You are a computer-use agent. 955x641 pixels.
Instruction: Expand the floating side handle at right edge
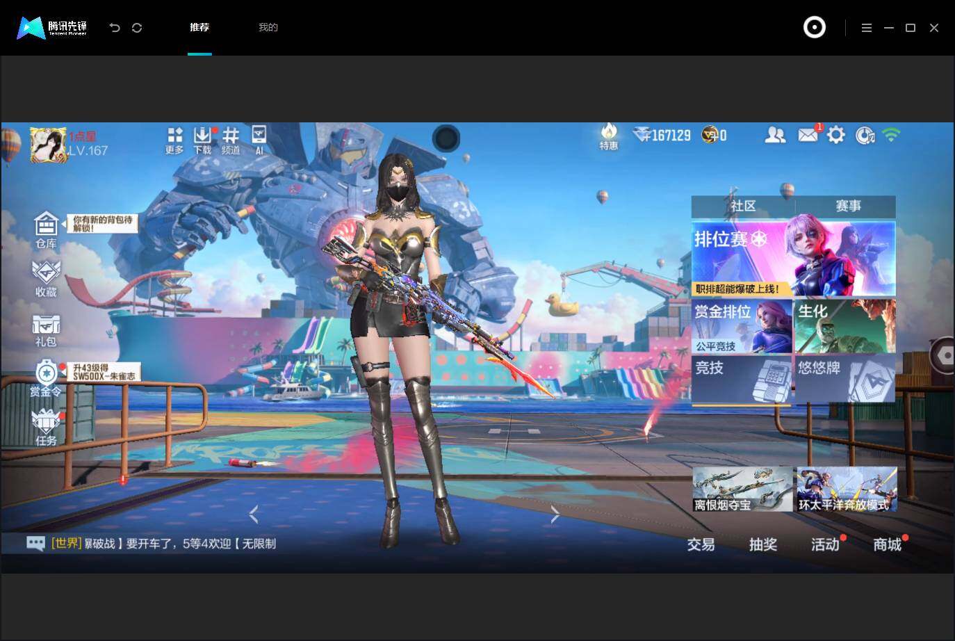point(943,355)
